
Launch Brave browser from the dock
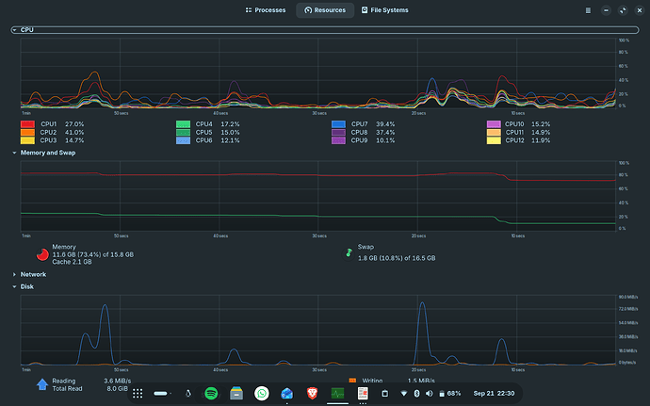point(312,393)
